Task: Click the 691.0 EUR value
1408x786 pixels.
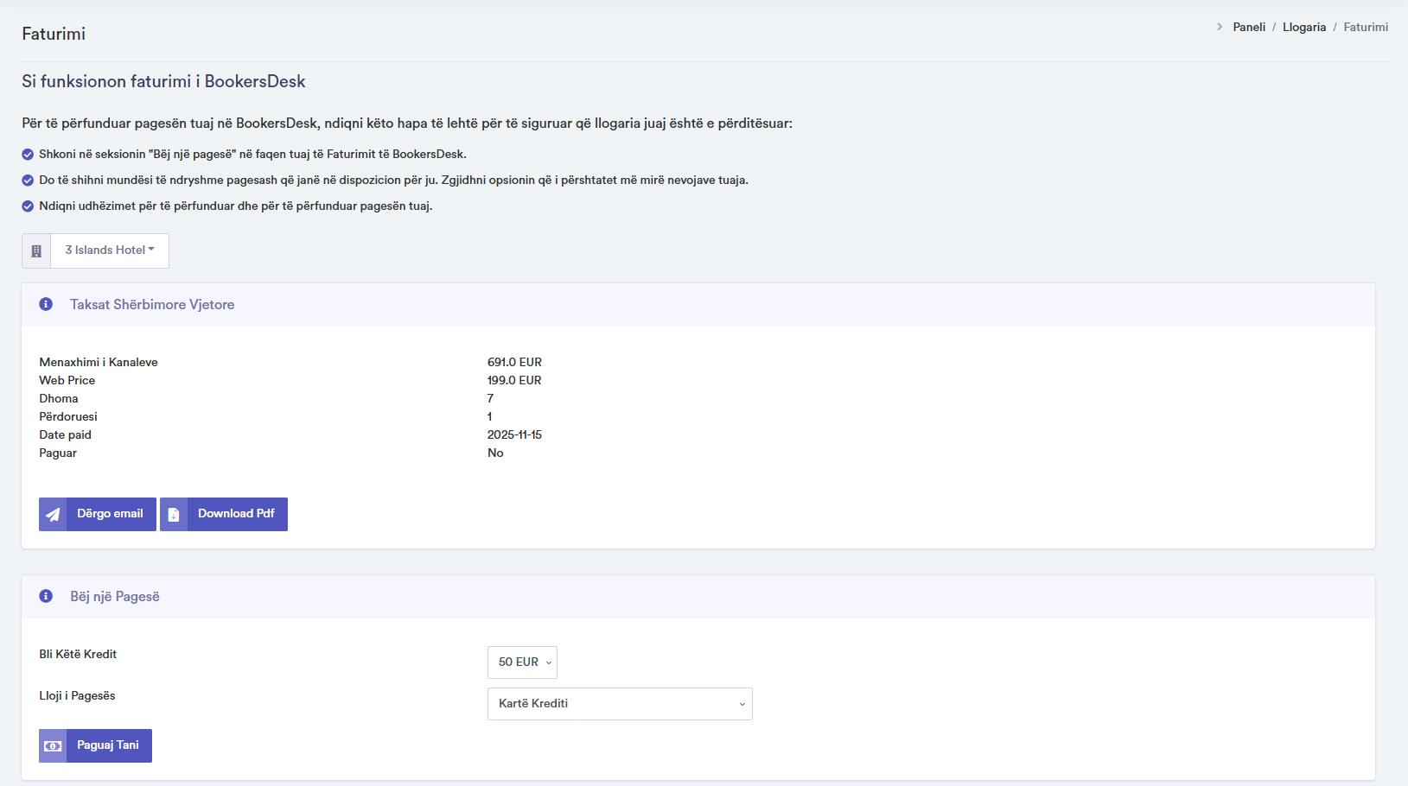Action: pyautogui.click(x=514, y=362)
